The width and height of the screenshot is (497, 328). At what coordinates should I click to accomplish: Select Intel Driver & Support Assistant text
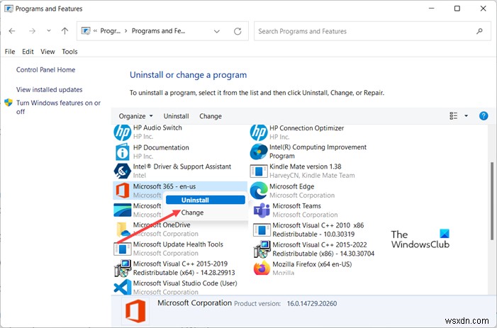coord(182,167)
